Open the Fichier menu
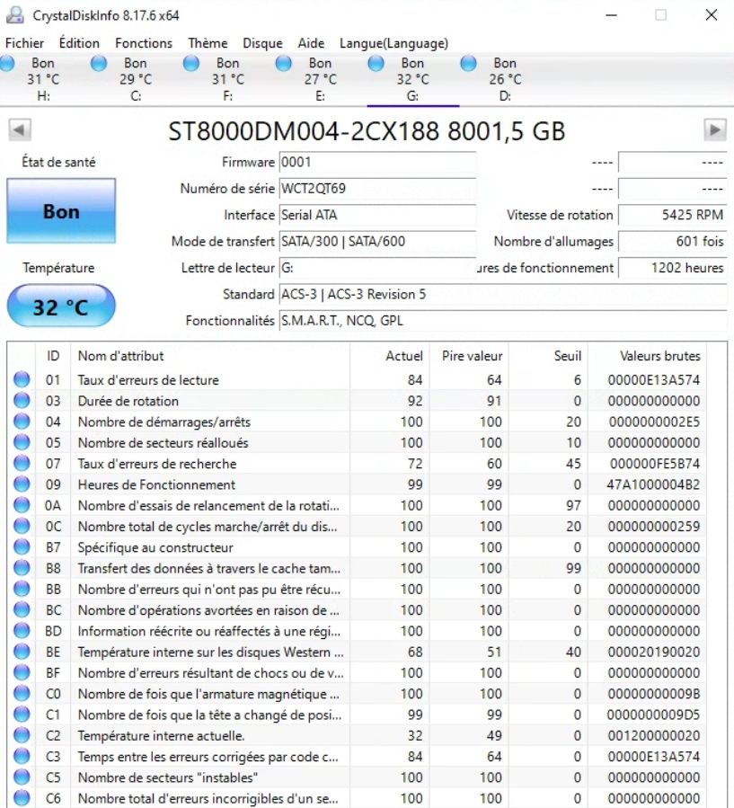Screen dimensions: 734x808 24,43
